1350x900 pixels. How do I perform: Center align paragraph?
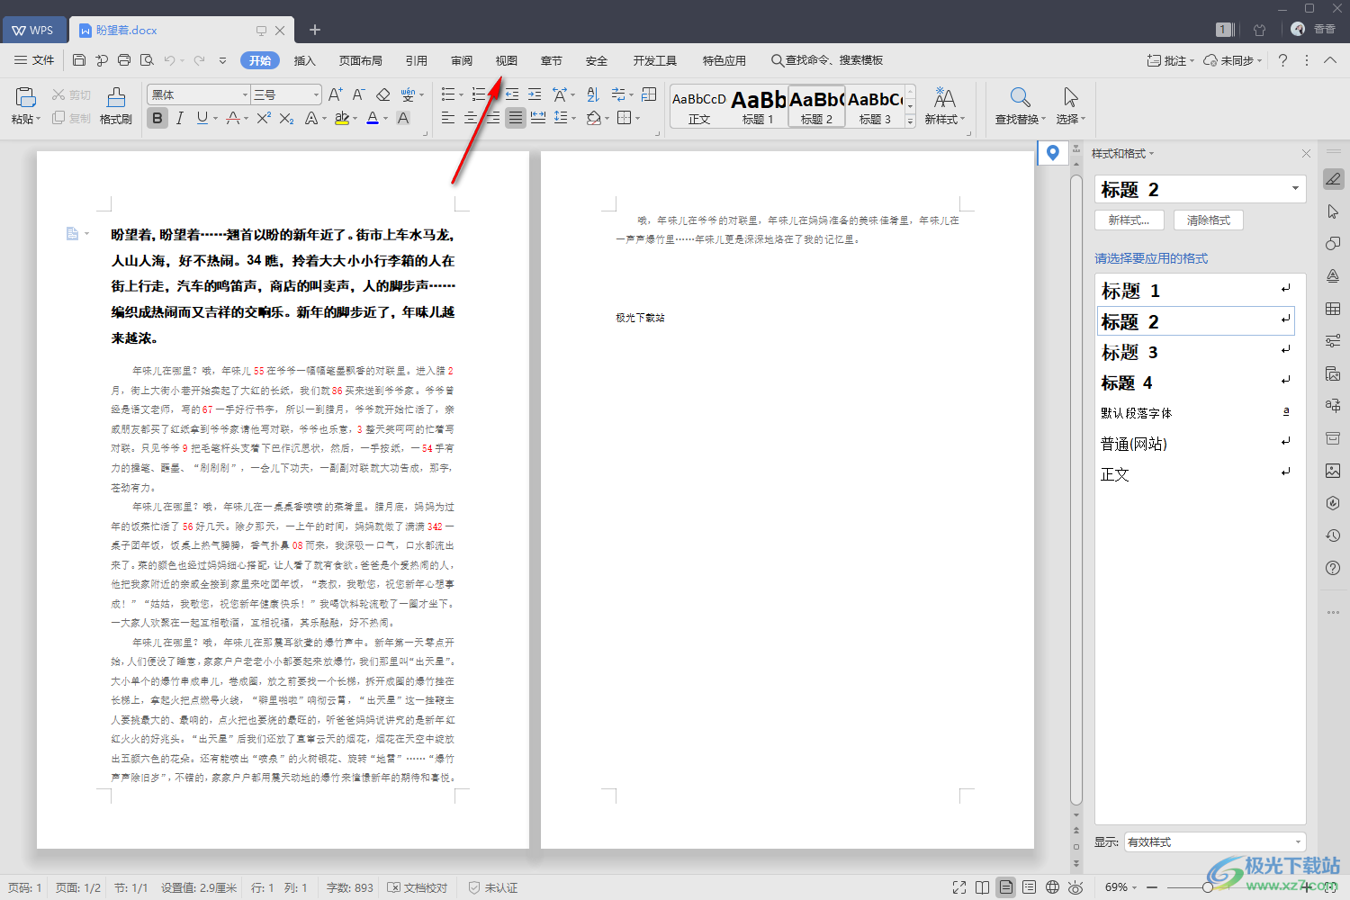pyautogui.click(x=470, y=118)
